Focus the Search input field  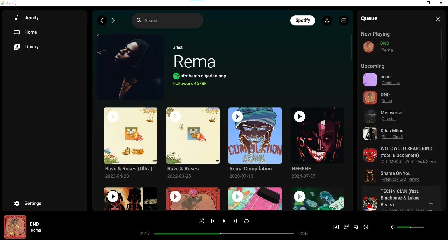pyautogui.click(x=167, y=20)
